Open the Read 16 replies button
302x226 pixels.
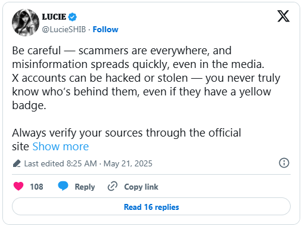[151, 206]
